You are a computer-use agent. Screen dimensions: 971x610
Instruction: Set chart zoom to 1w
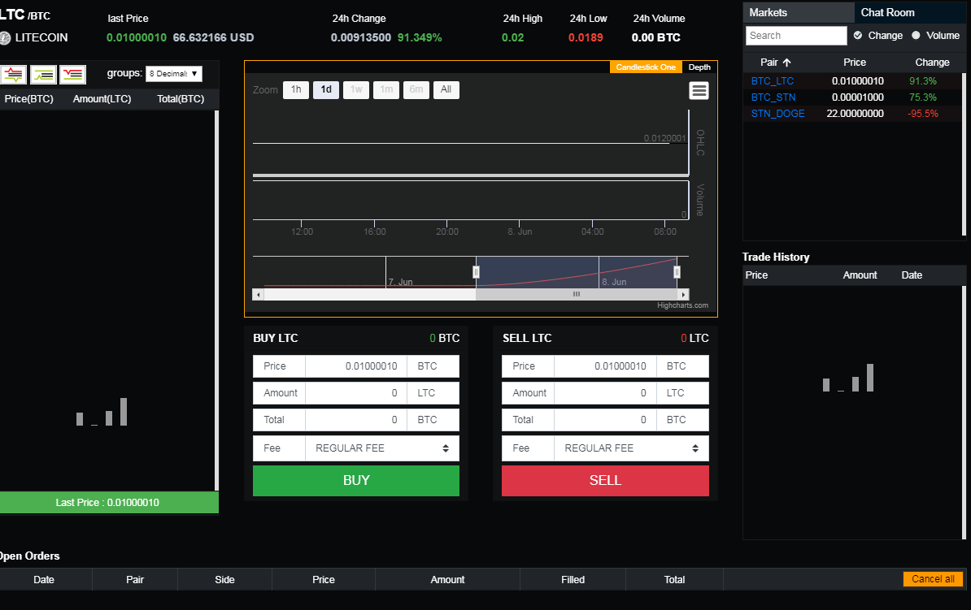click(x=356, y=89)
